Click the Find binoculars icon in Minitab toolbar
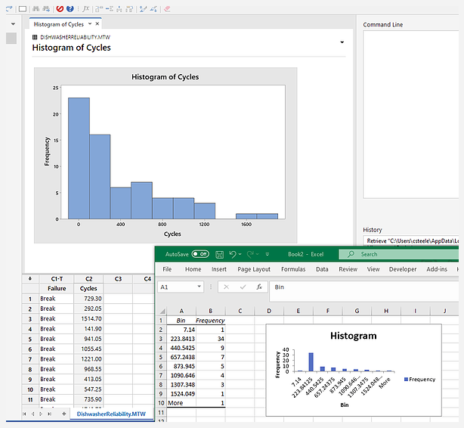464x428 pixels. (36, 9)
